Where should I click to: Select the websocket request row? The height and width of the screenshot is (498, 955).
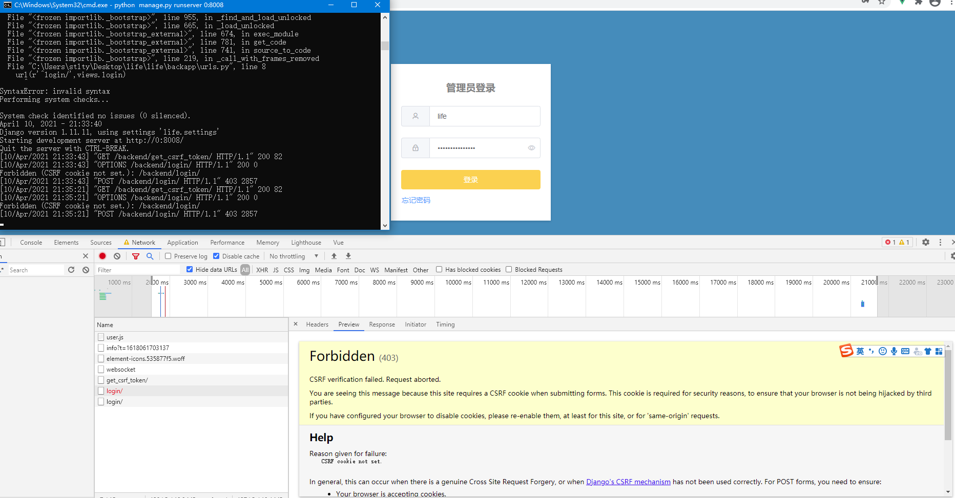(192, 369)
